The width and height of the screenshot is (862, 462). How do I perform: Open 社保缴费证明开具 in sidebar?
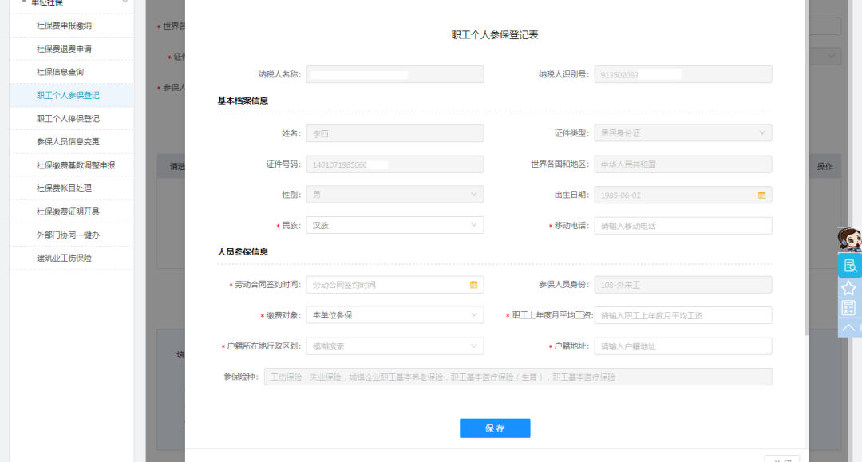pos(68,212)
